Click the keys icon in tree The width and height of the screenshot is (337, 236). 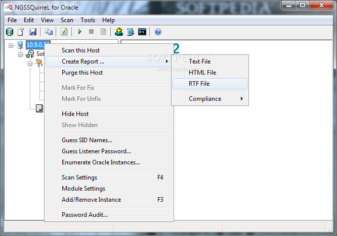(x=39, y=63)
